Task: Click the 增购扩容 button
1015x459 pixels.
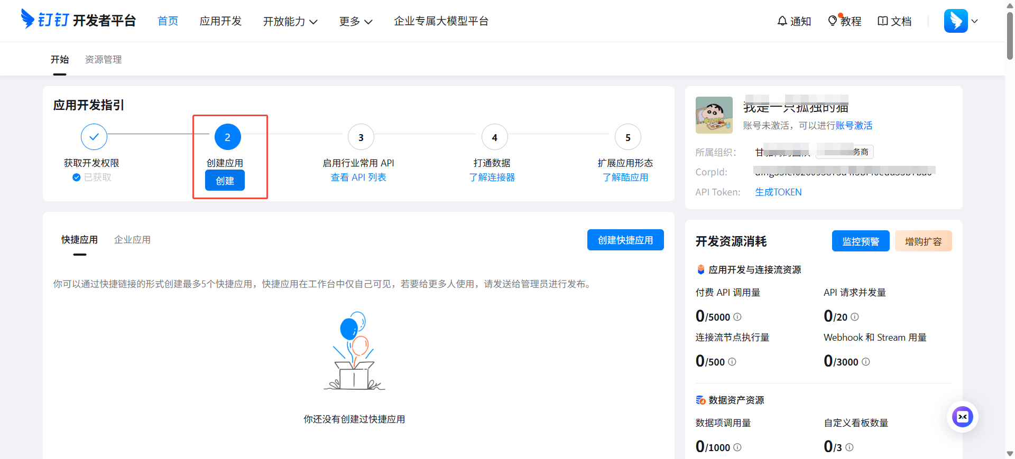Action: pos(924,241)
